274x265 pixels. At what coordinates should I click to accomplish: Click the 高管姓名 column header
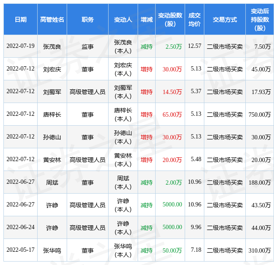tap(52, 19)
